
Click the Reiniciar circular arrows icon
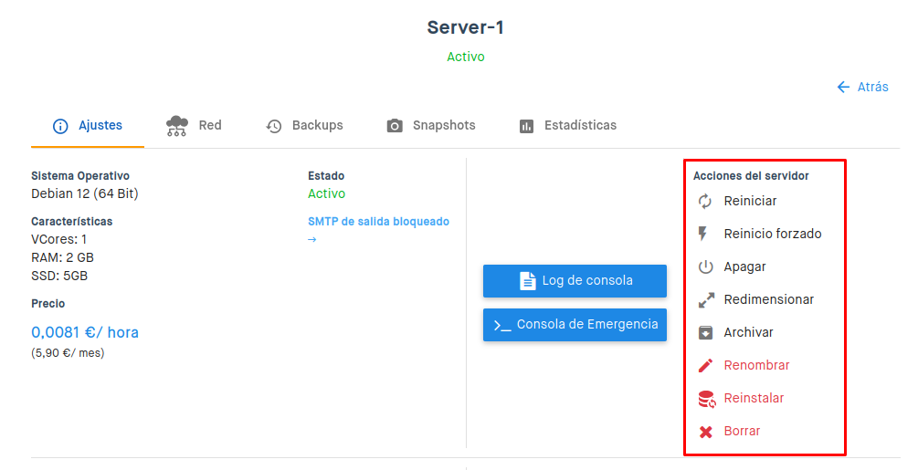pyautogui.click(x=705, y=201)
